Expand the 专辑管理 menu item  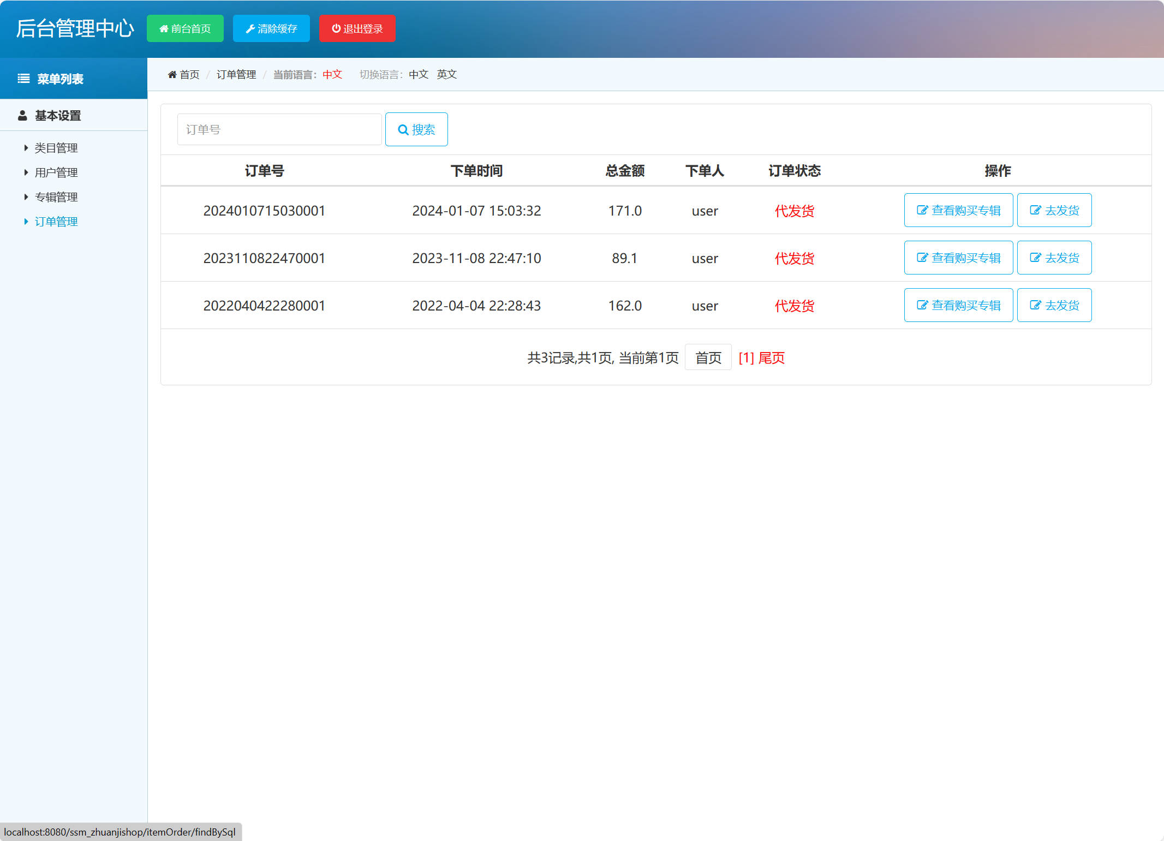click(56, 196)
